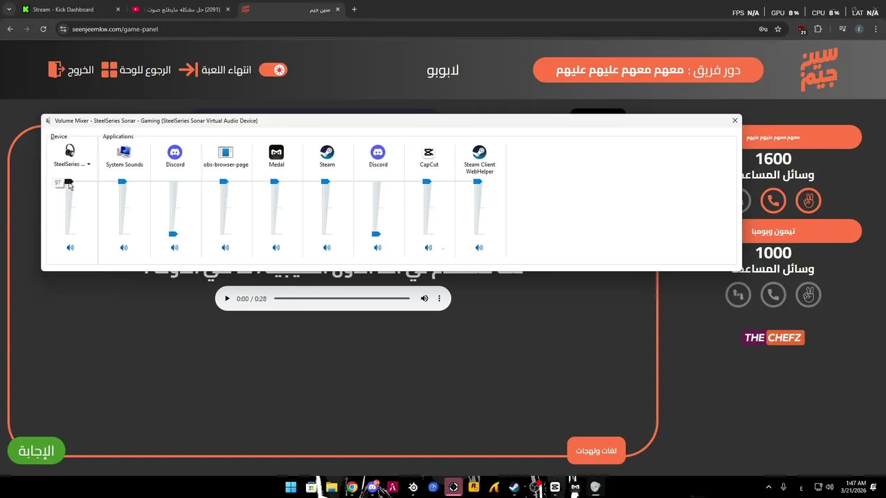This screenshot has width=886, height=498.
Task: Click the Discord icon beside CapCut
Action: pyautogui.click(x=378, y=152)
